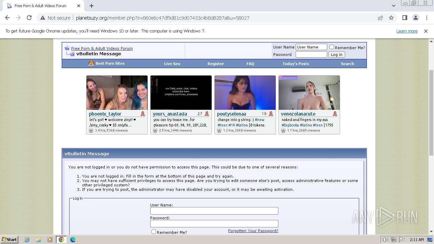Click the #bigboobs tag under venezolanacute
The height and width of the screenshot is (244, 434).
tap(290, 125)
